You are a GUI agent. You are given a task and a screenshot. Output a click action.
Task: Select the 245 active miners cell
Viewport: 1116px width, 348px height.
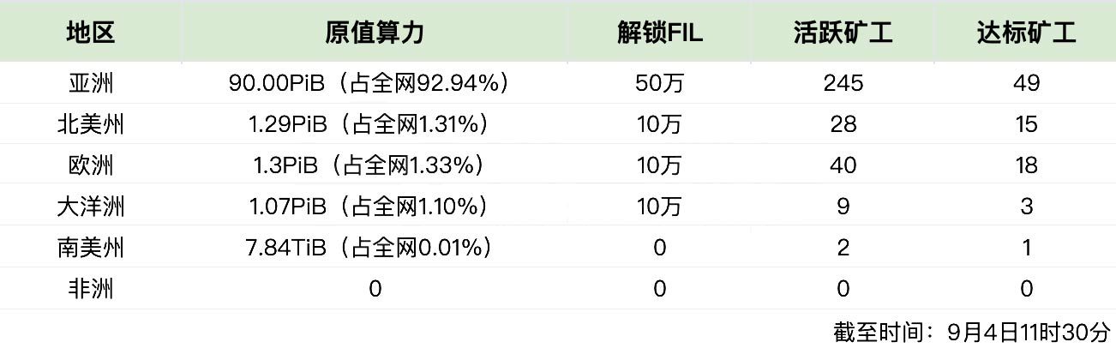pos(843,83)
